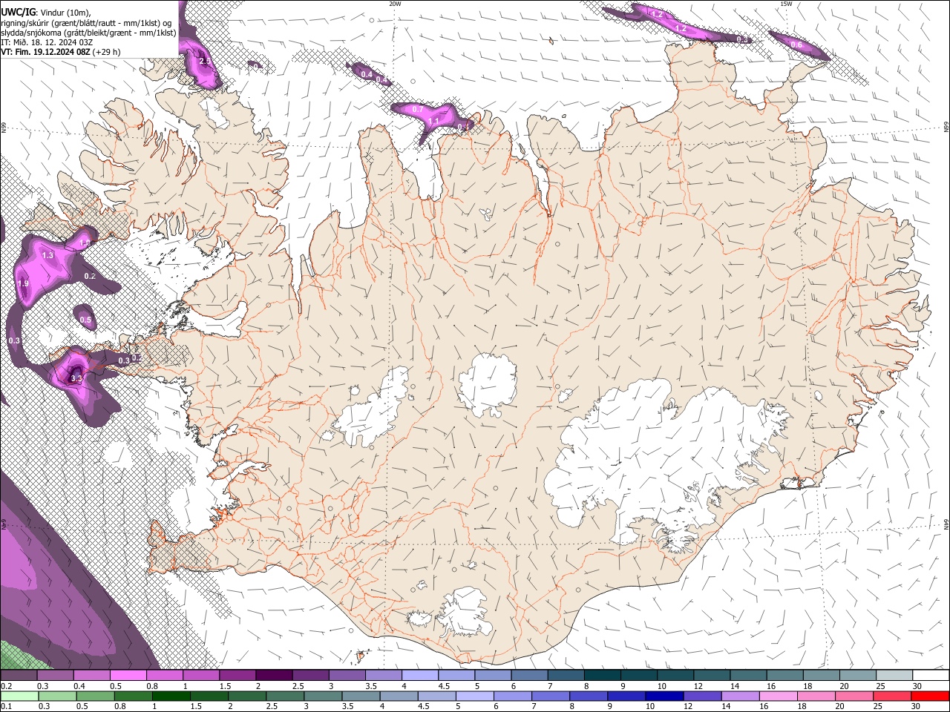
Task: Click the 2.5 precipitation value on the map
Action: click(205, 61)
